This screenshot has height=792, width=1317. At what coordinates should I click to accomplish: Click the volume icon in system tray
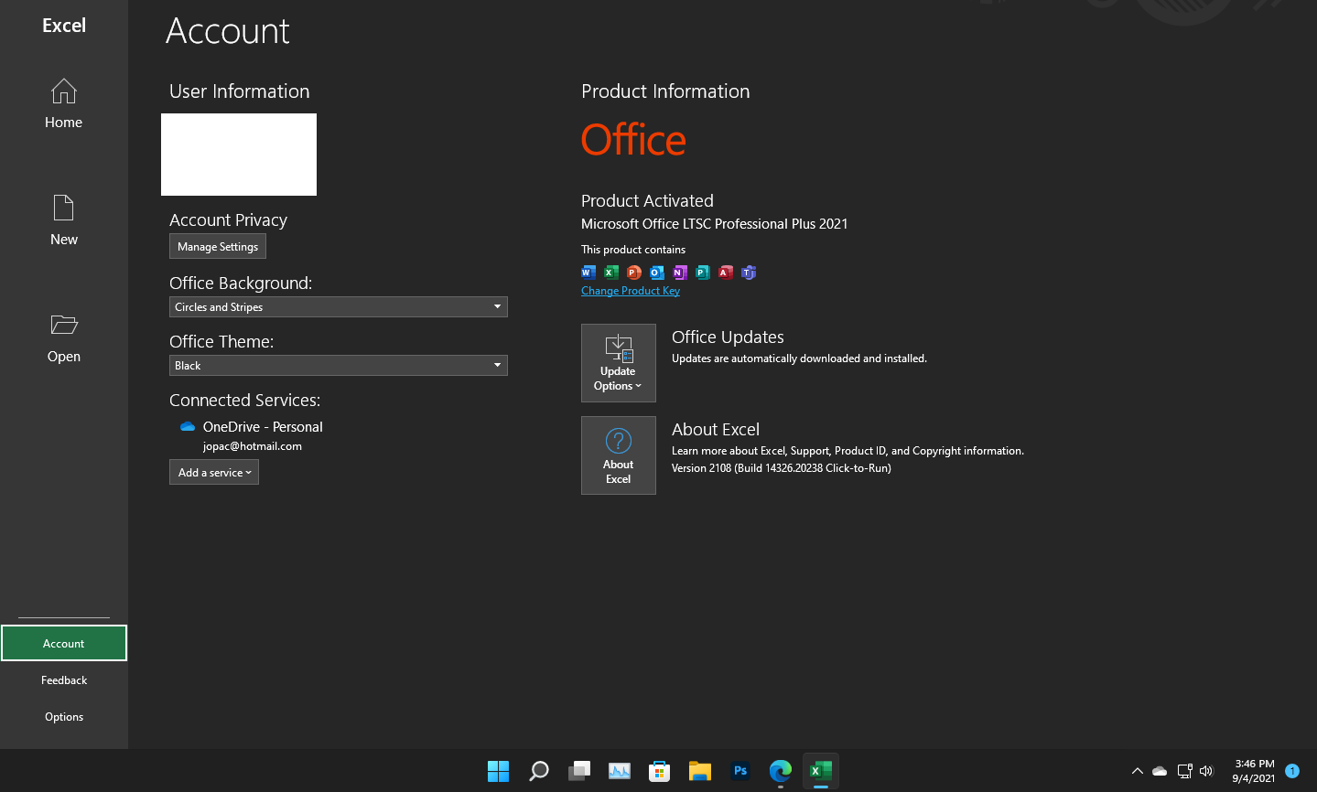pyautogui.click(x=1206, y=771)
